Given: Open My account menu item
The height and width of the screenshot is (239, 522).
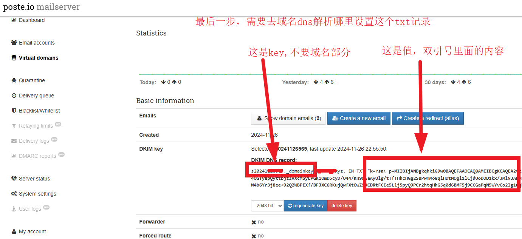Looking at the screenshot, I should 32,231.
